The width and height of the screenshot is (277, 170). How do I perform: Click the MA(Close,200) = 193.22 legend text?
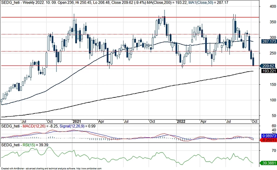(166, 3)
